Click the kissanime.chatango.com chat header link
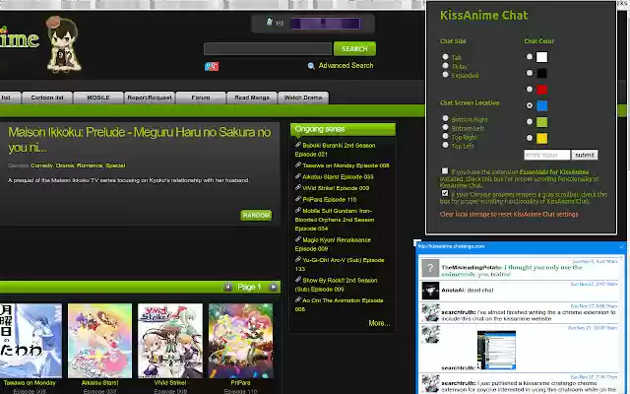The width and height of the screenshot is (630, 394). (x=451, y=246)
